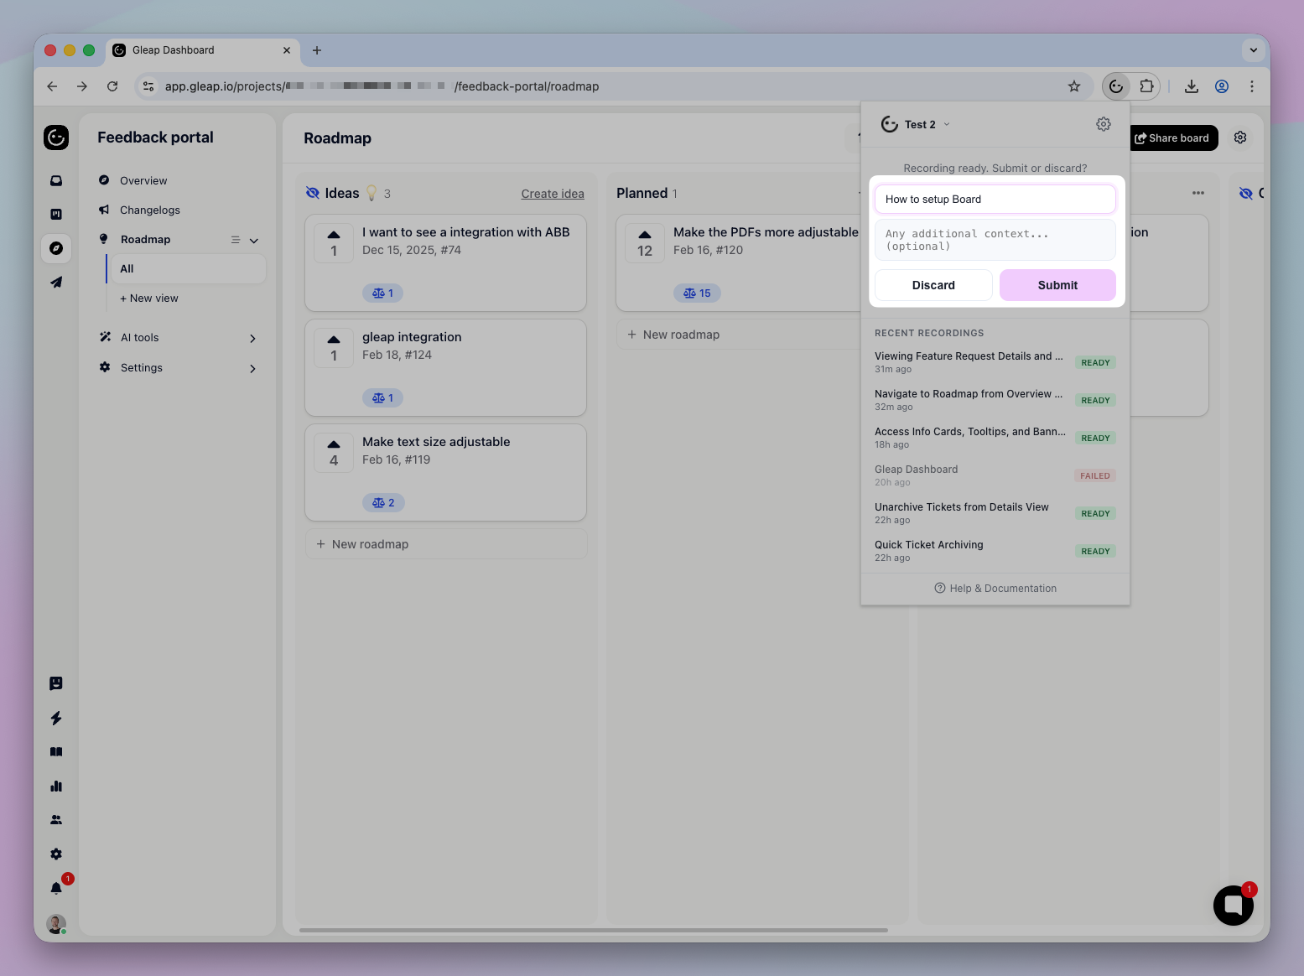The height and width of the screenshot is (976, 1304).
Task: Click the horizontal scrollbar under the board
Action: coord(594,930)
